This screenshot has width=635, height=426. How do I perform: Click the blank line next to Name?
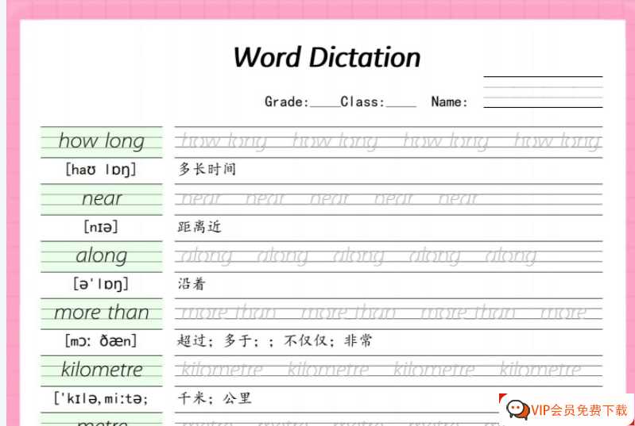pyautogui.click(x=542, y=102)
